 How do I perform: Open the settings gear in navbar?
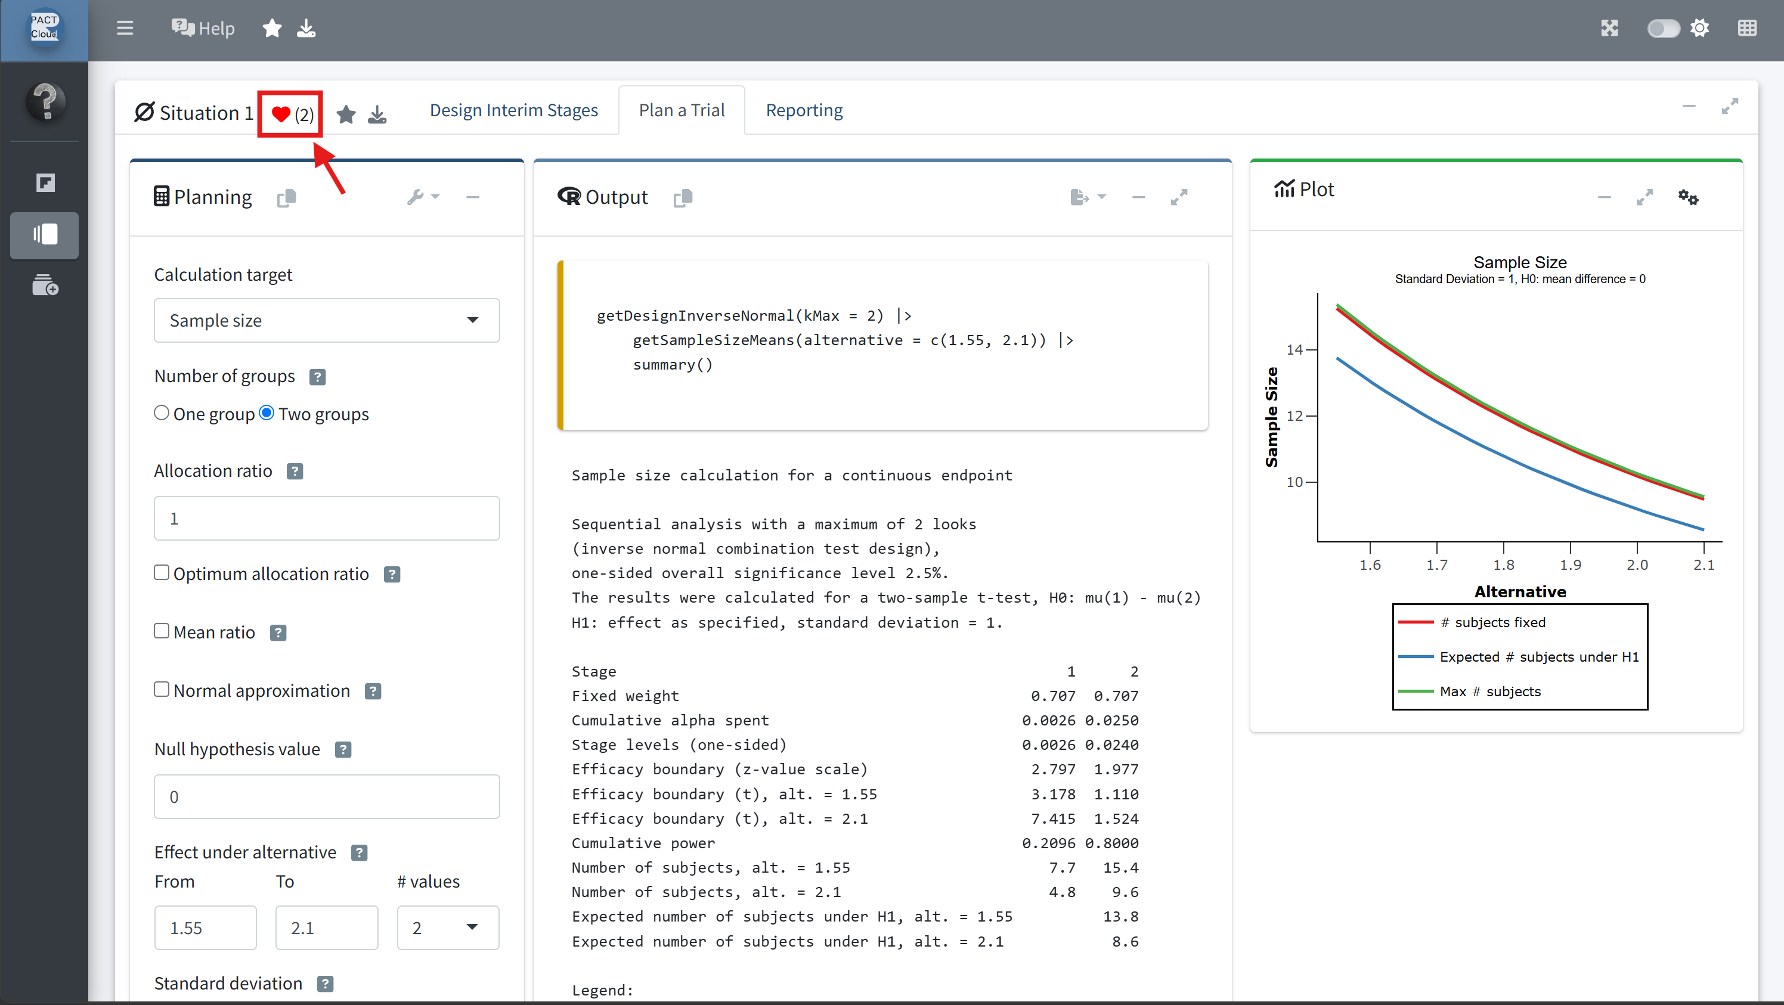click(x=1699, y=29)
